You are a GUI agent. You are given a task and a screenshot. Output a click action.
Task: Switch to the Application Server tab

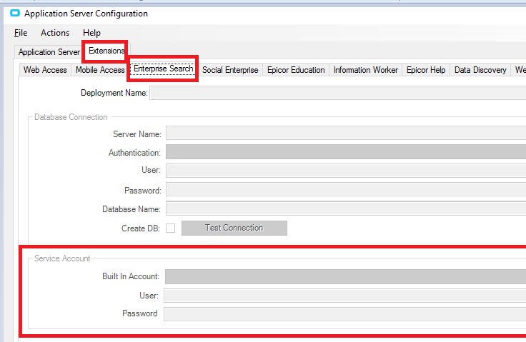point(49,52)
